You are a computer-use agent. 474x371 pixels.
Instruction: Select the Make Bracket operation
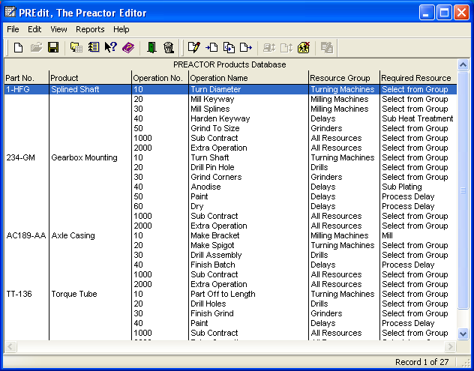[215, 235]
